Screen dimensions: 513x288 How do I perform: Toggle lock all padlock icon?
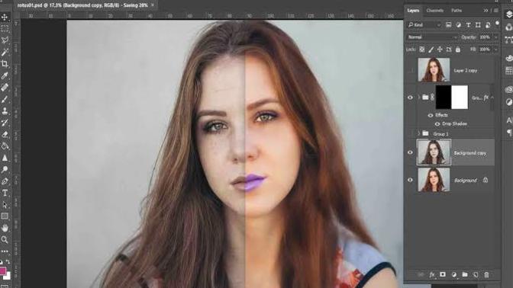pos(458,50)
